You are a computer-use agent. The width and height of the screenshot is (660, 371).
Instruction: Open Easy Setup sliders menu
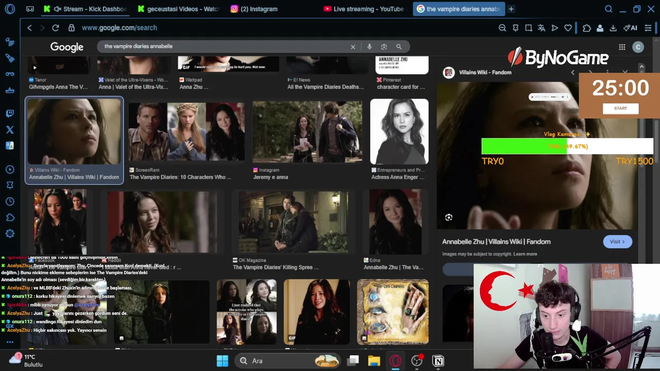[648, 28]
